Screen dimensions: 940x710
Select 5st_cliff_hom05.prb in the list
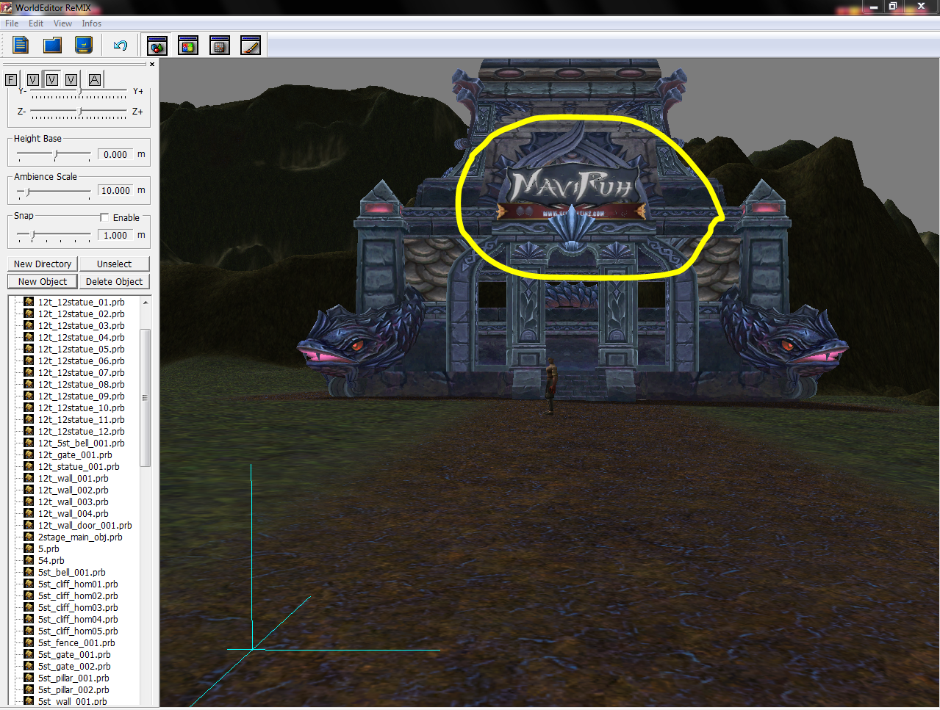tap(78, 631)
